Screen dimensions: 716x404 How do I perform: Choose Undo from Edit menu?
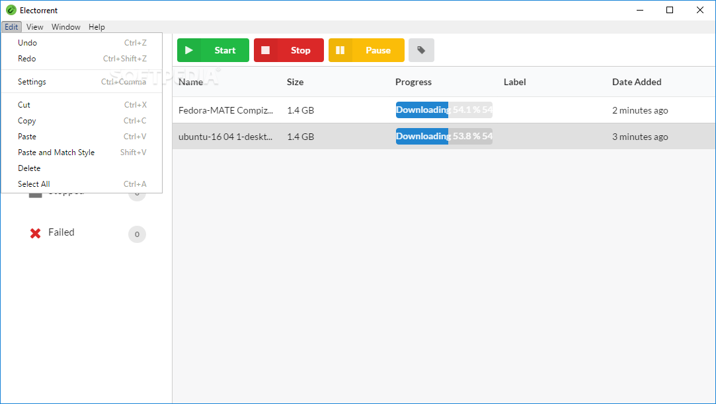click(x=82, y=43)
